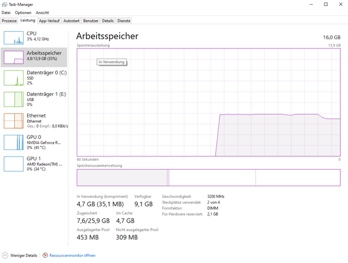Image resolution: width=348 pixels, height=263 pixels.
Task: Open the Datei menu
Action: coord(6,12)
